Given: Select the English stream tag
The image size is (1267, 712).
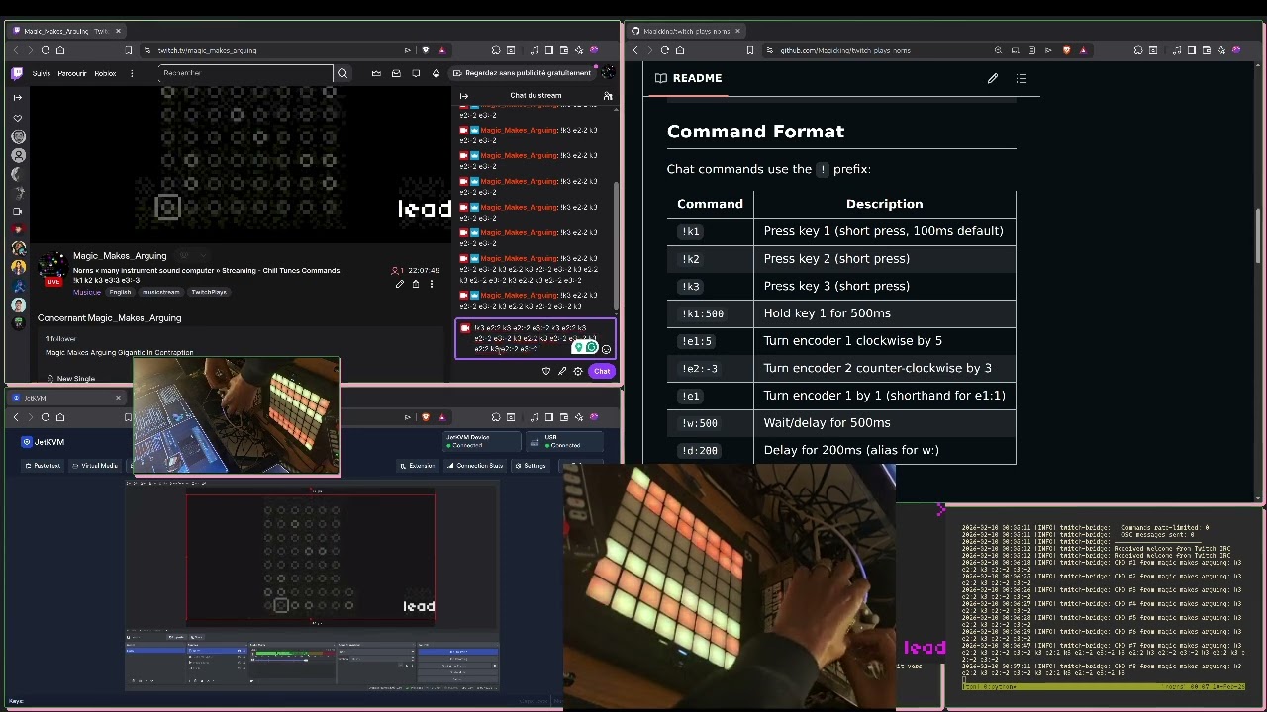Looking at the screenshot, I should 120,292.
